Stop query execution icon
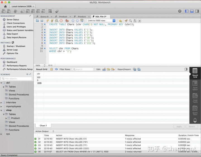The width and height of the screenshot is (201, 157). 61,20
